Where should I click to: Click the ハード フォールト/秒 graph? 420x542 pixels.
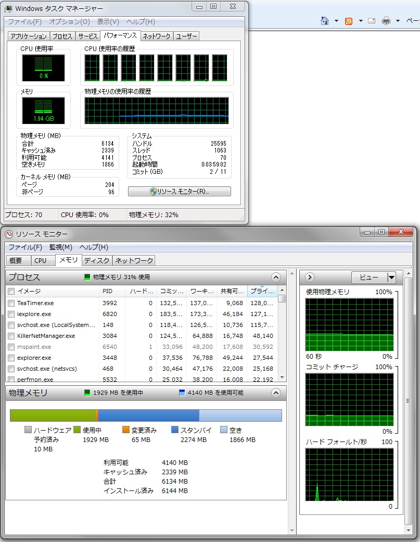coord(349,475)
